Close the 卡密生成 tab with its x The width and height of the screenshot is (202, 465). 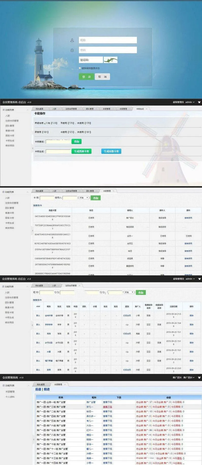[146, 109]
